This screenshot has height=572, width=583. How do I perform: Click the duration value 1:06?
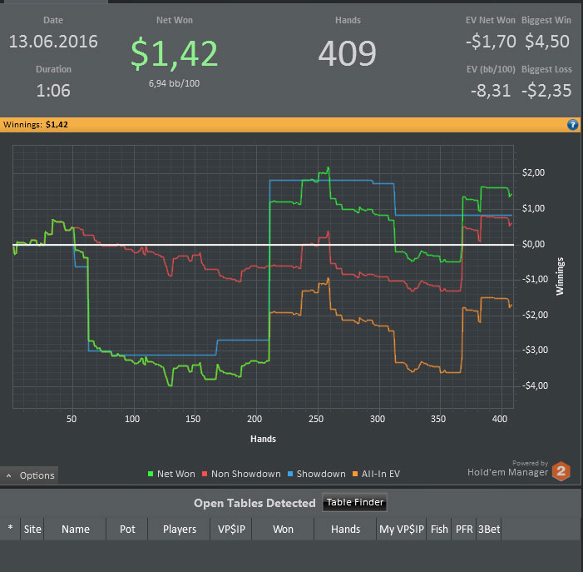(53, 91)
